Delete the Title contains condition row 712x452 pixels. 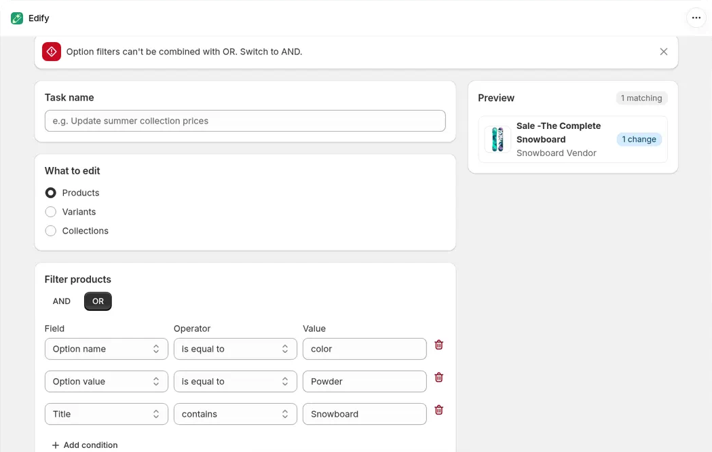point(438,410)
